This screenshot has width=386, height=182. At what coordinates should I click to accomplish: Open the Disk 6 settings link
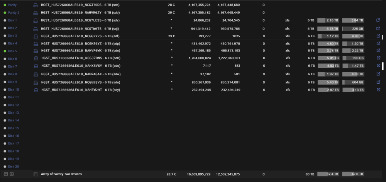13,59
